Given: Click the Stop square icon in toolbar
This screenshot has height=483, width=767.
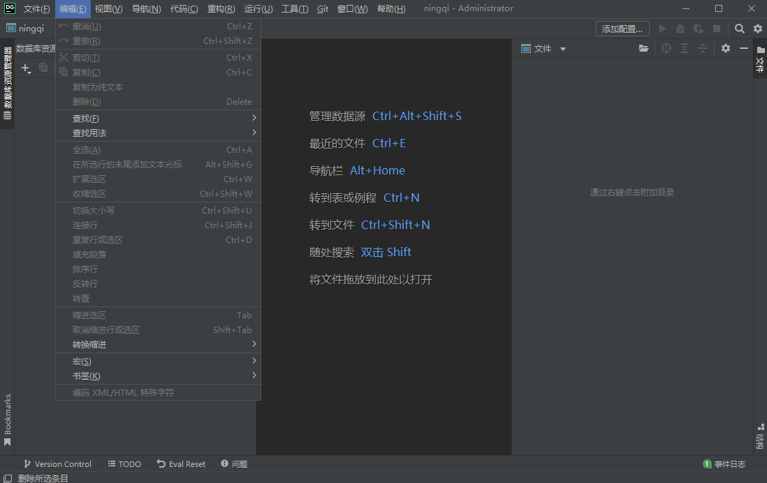Looking at the screenshot, I should click(x=717, y=29).
